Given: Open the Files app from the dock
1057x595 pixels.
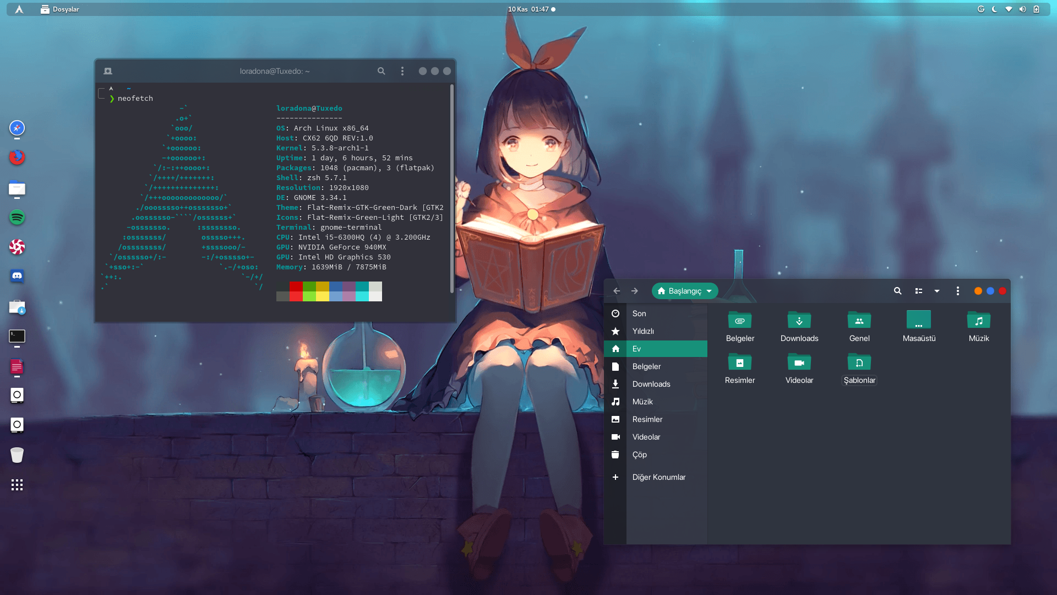Looking at the screenshot, I should [17, 188].
